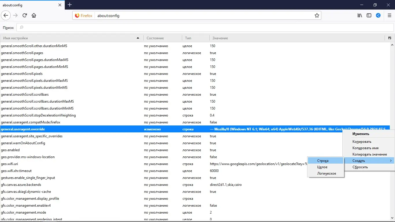Screen dimensions: 395x222
Task: Click the magnifier icon in Поиск field
Action: coord(22,27)
